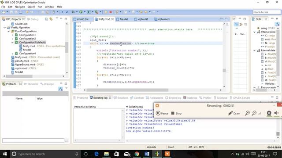The height and width of the screenshot is (158, 282).
Task: Switch to vrptw.mod editor tab
Action: point(162,19)
